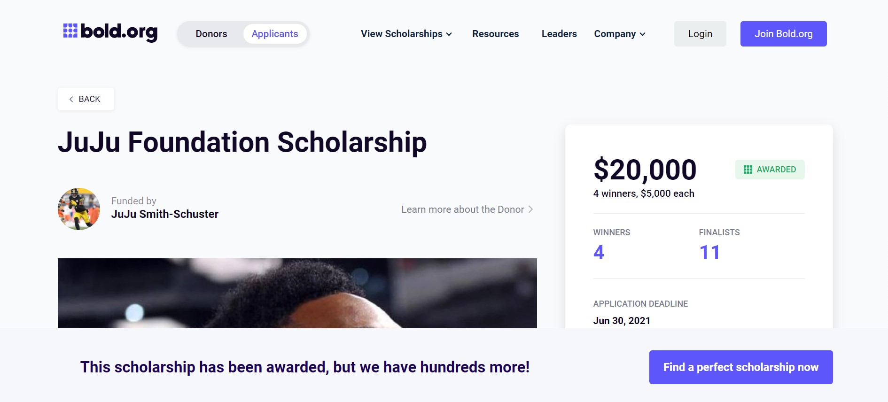Click the bold.org grid logo icon

[70, 31]
